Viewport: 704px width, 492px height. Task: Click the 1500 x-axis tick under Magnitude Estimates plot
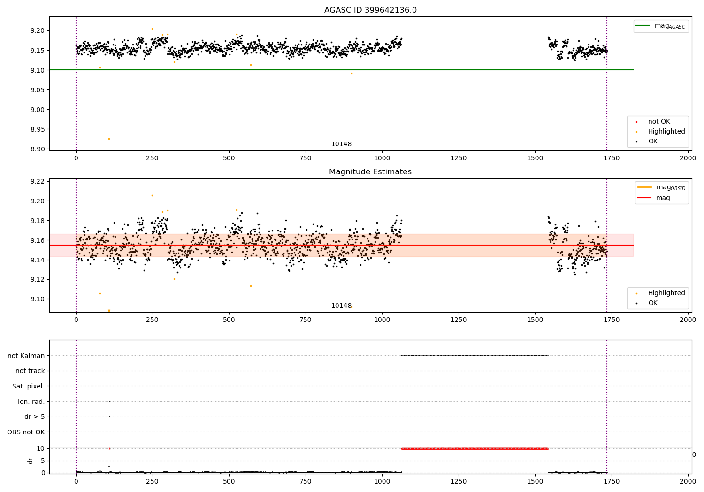535,320
